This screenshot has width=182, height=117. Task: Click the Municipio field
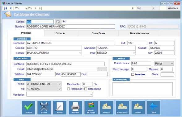tap(116, 48)
